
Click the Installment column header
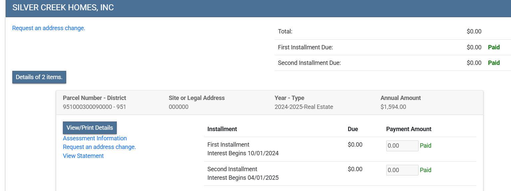pos(222,129)
